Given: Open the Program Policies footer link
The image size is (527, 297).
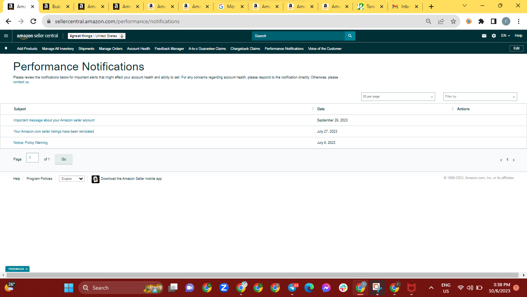Looking at the screenshot, I should click(40, 179).
